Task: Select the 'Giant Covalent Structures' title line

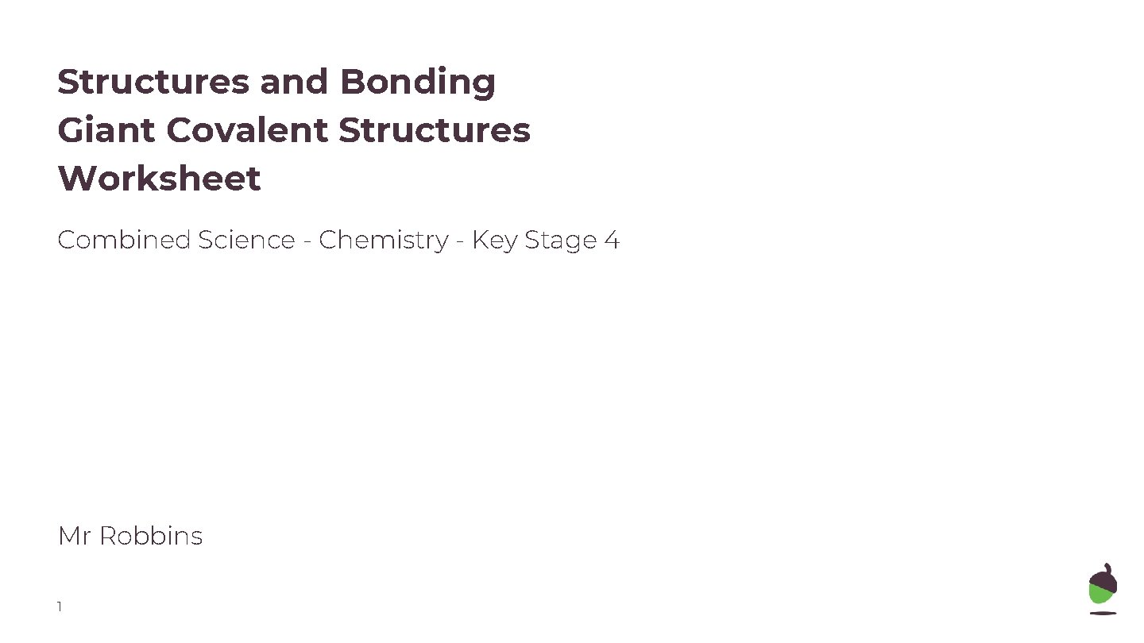Action: tap(294, 130)
